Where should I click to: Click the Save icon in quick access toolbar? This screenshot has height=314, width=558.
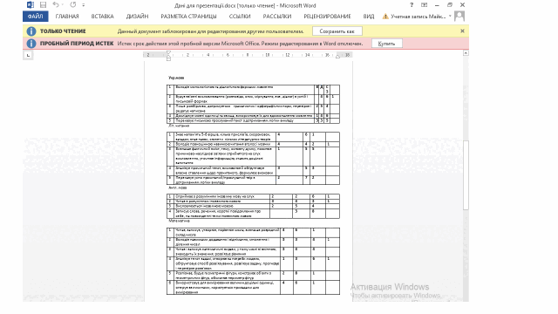click(43, 5)
